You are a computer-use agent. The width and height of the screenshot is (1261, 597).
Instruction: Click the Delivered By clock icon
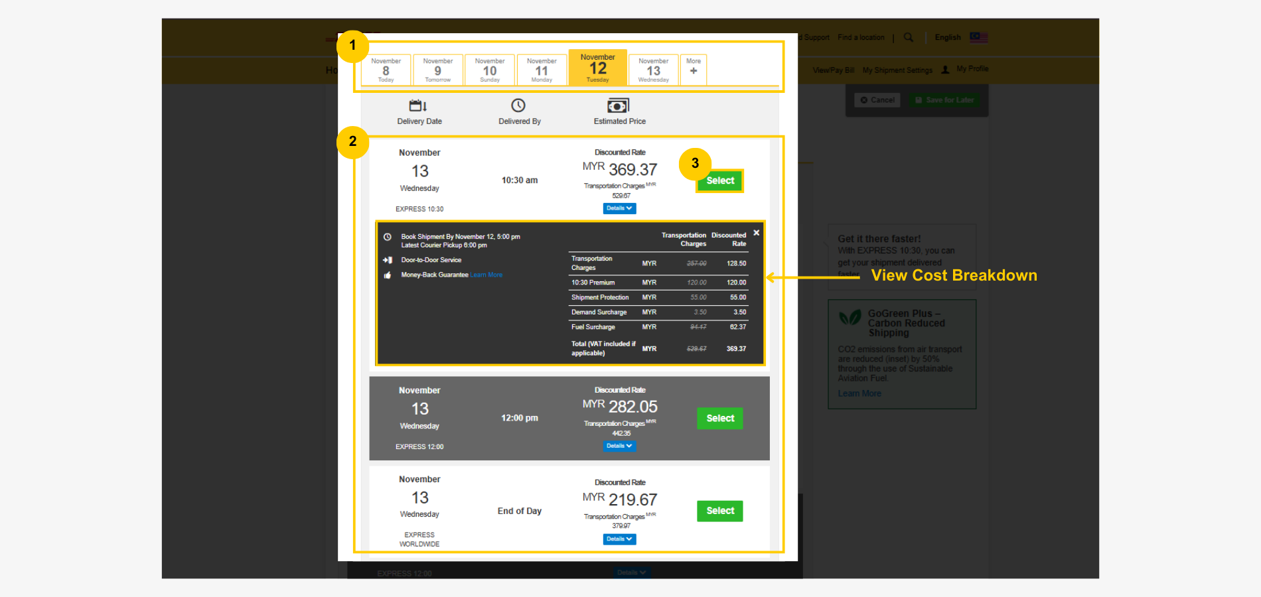point(518,105)
